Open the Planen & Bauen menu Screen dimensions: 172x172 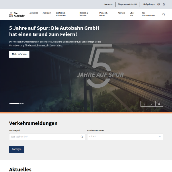click(x=103, y=14)
